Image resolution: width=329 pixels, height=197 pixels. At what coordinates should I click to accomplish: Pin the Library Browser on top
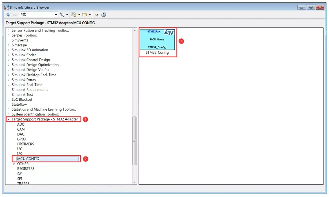pyautogui.click(x=96, y=15)
